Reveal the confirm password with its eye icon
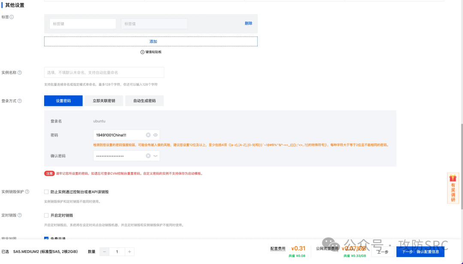 (x=155, y=156)
